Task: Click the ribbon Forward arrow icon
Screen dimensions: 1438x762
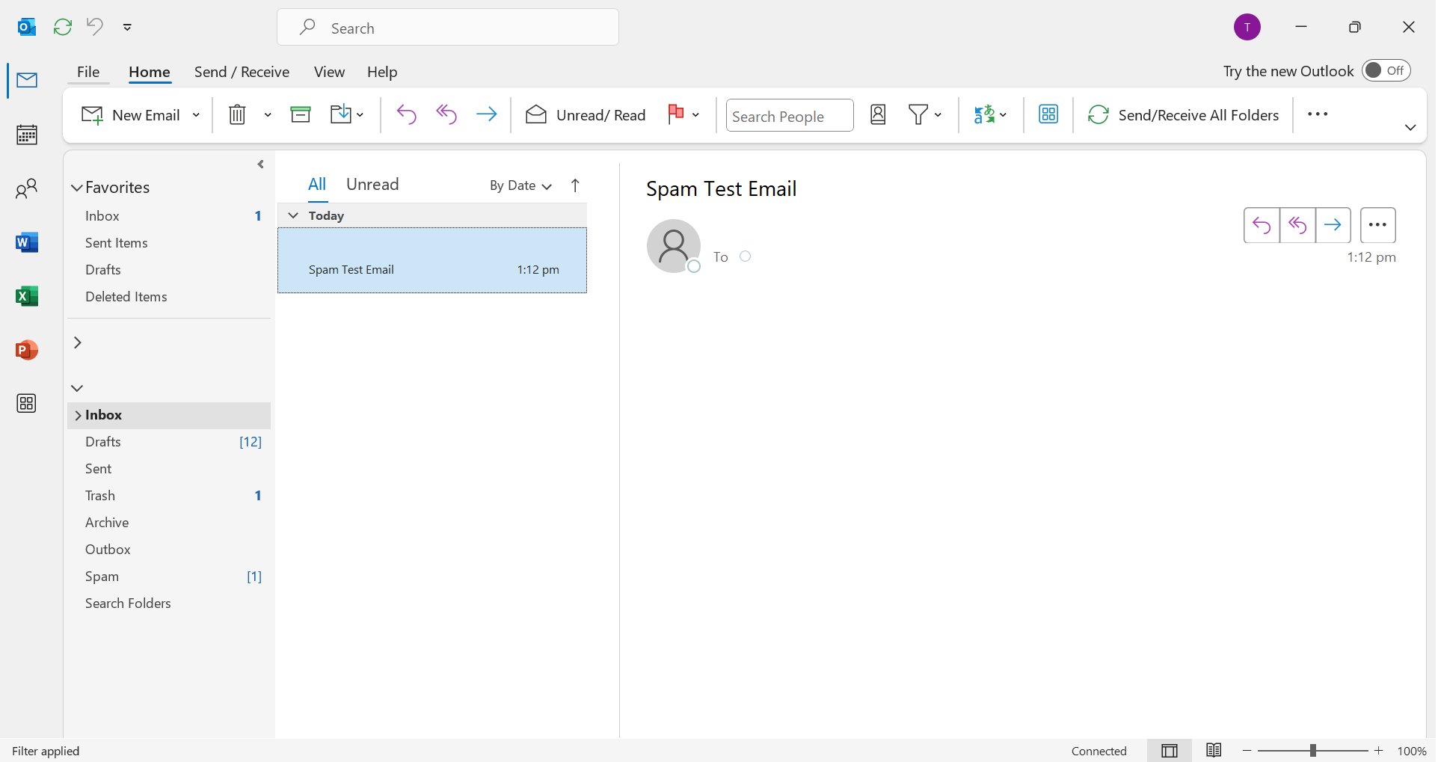Action: pyautogui.click(x=487, y=114)
